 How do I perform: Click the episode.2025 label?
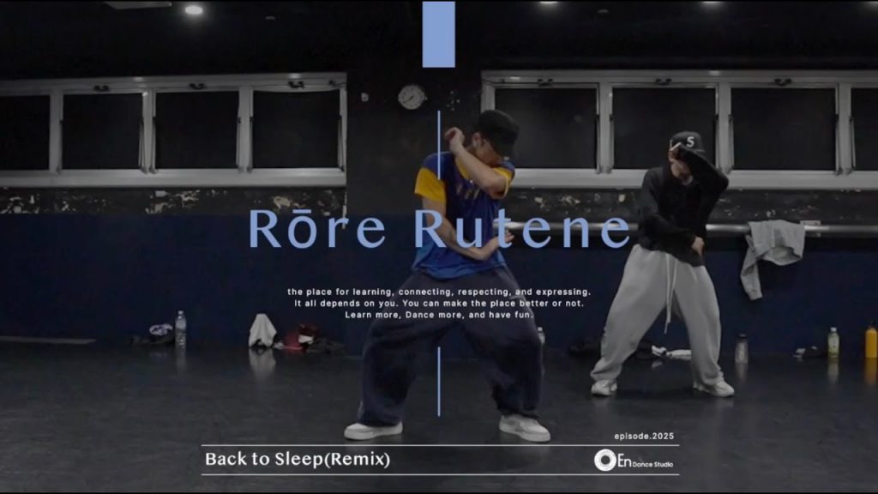point(643,437)
